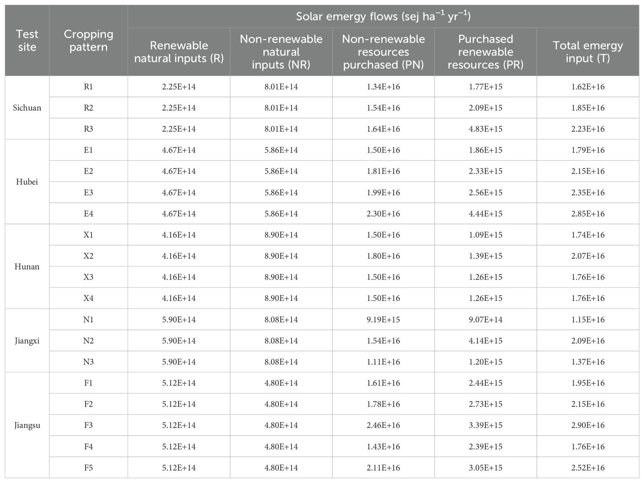Screen dimensions: 644x483
Task: Click cropping pattern N3
Action: coord(88,362)
